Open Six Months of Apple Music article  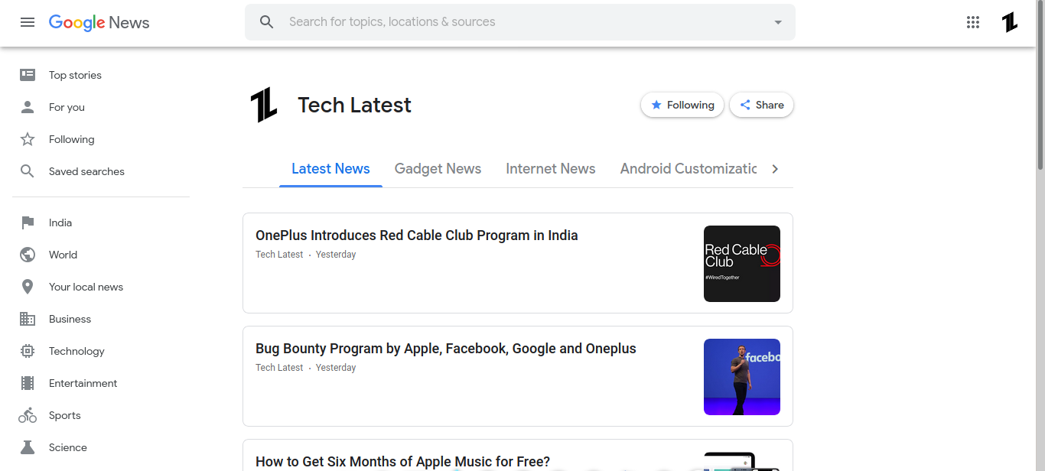(402, 462)
